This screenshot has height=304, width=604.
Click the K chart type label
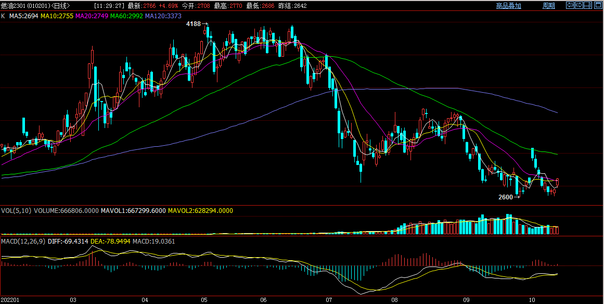3,16
